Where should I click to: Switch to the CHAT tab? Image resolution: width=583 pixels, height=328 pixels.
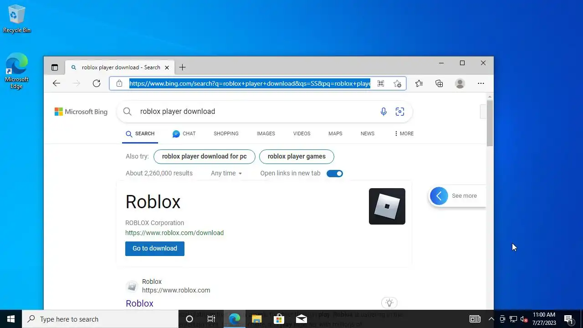[x=184, y=133]
